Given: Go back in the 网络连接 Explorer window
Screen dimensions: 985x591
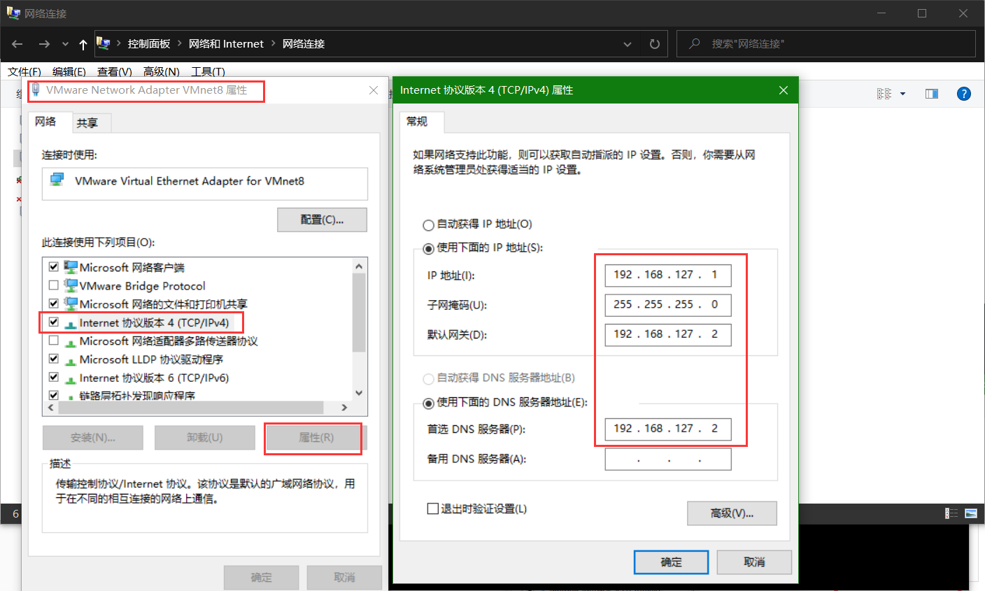Looking at the screenshot, I should (x=17, y=44).
